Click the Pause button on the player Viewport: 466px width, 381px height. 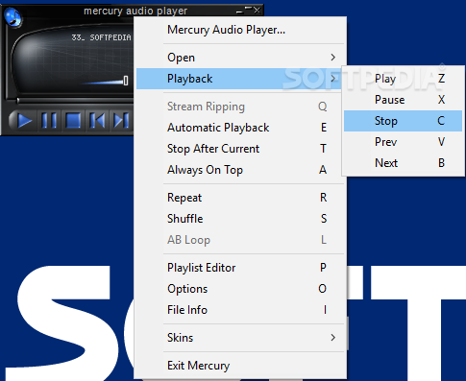(x=49, y=121)
